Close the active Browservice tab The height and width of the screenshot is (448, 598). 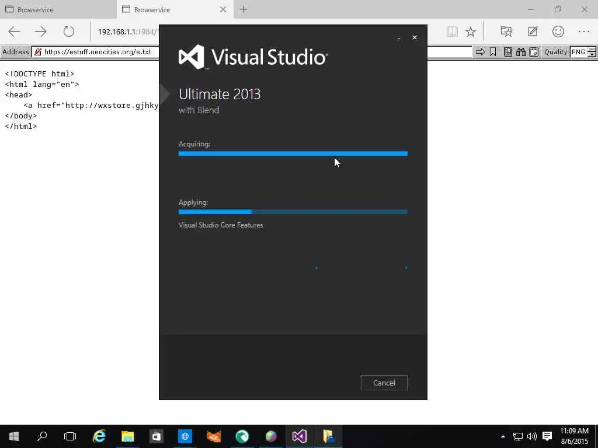click(x=224, y=9)
